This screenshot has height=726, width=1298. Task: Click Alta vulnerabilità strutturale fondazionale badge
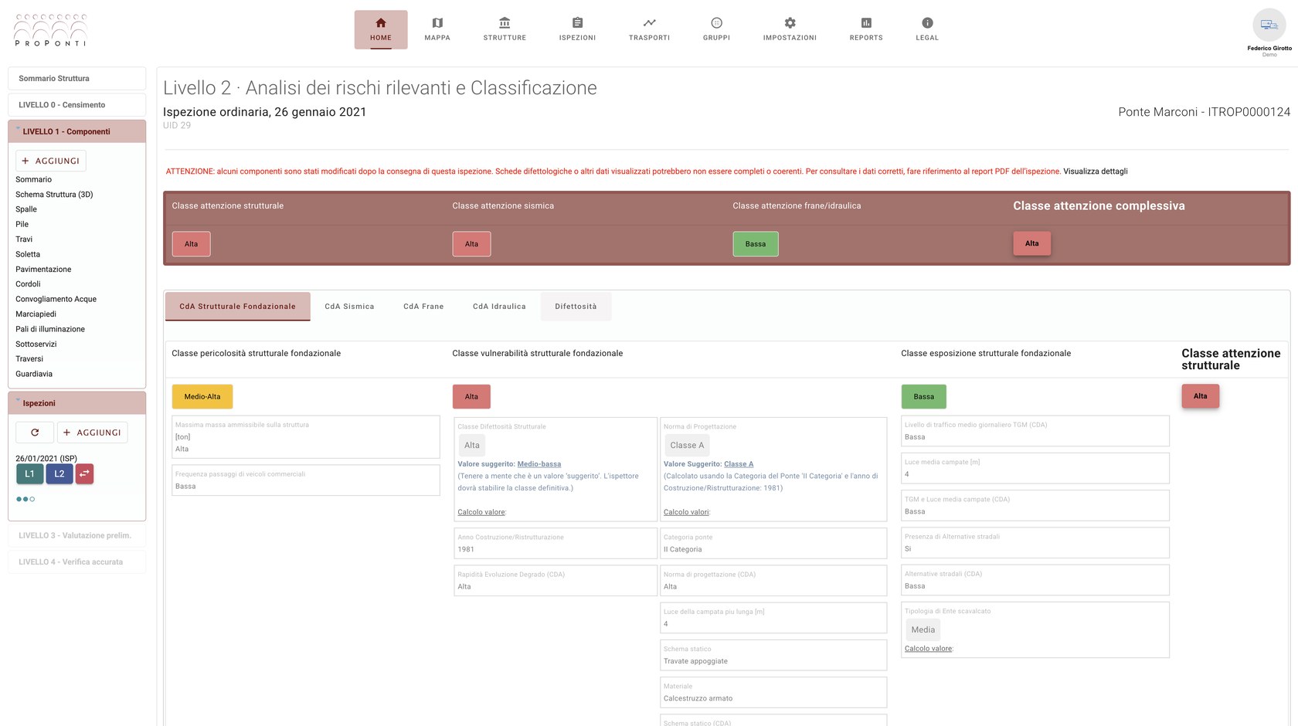471,397
